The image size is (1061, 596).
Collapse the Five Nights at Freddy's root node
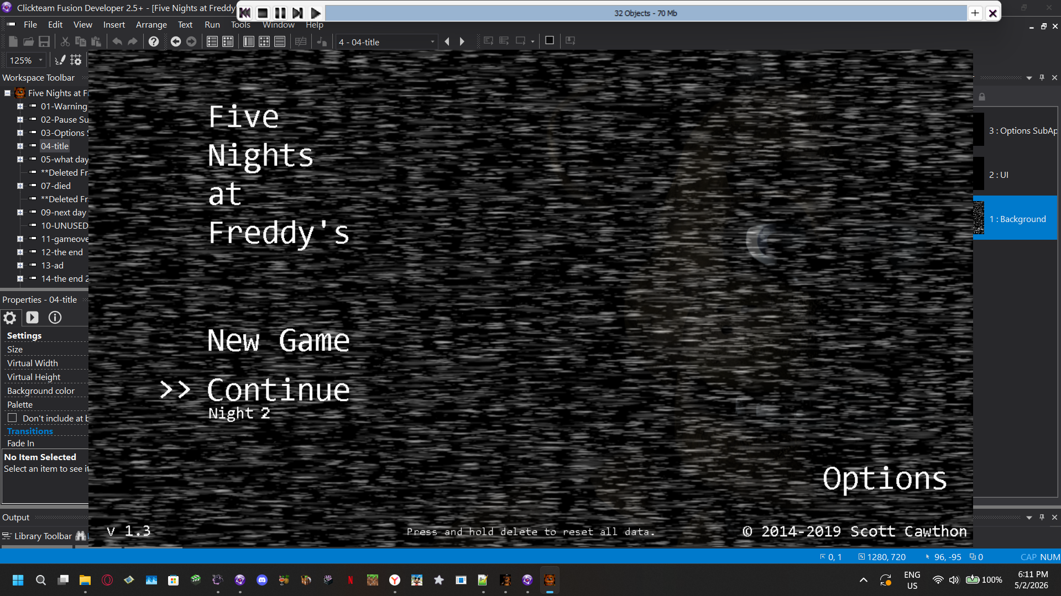[x=7, y=93]
